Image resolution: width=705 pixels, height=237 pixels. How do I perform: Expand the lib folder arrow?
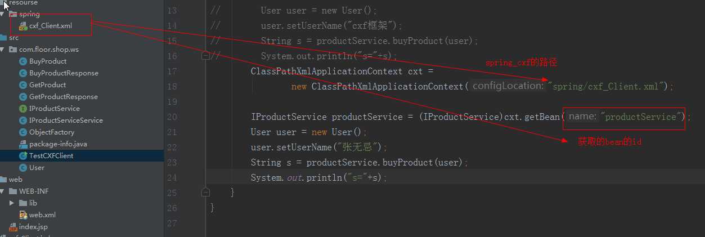(x=12, y=203)
